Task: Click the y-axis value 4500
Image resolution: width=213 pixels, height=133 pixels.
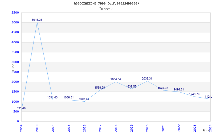Action: point(15,32)
